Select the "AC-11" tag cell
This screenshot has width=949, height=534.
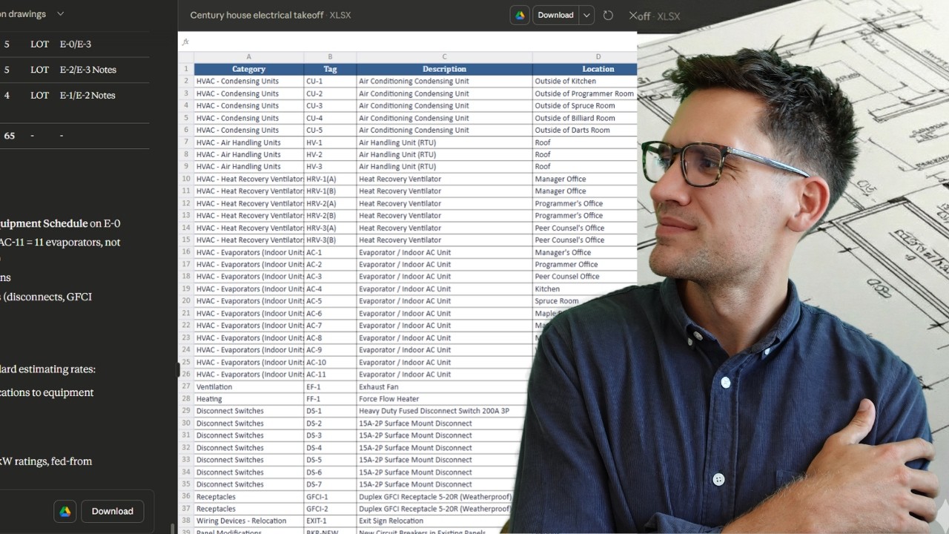pos(330,375)
